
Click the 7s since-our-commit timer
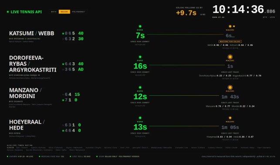tap(140, 36)
